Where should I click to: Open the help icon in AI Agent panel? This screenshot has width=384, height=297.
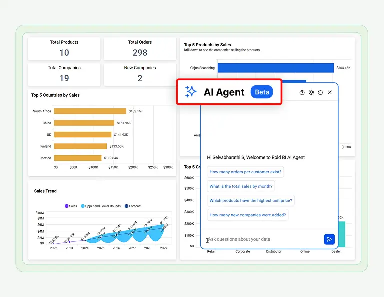pos(302,92)
